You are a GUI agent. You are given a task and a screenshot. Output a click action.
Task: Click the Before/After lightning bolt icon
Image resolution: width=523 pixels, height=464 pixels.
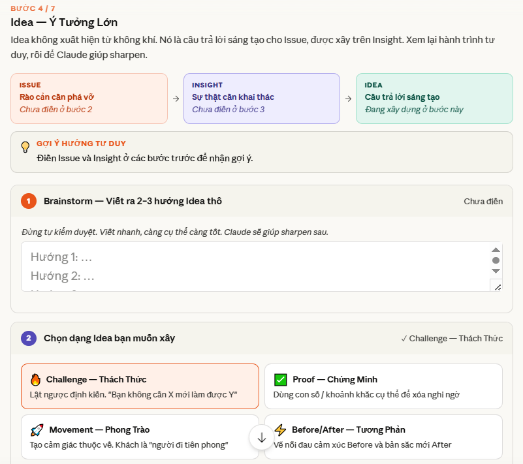tap(281, 429)
